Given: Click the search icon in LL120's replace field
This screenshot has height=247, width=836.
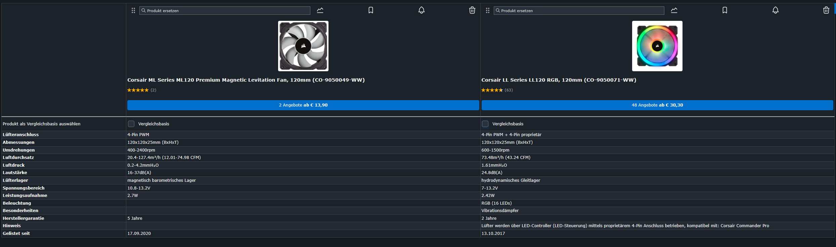Looking at the screenshot, I should click(498, 10).
